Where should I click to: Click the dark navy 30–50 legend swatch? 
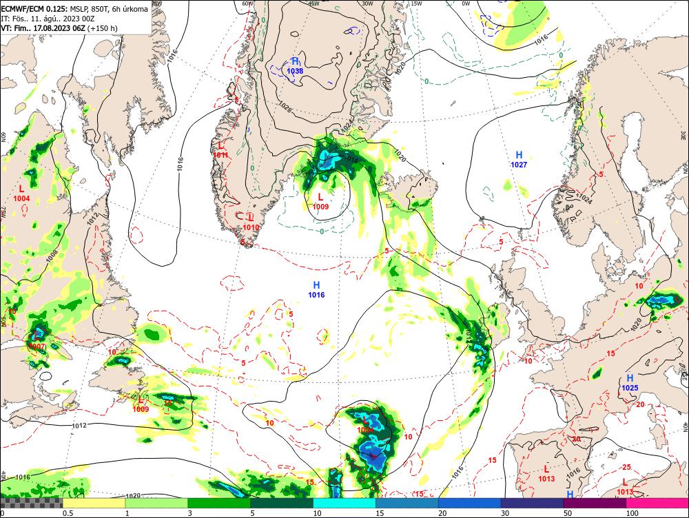(532, 503)
